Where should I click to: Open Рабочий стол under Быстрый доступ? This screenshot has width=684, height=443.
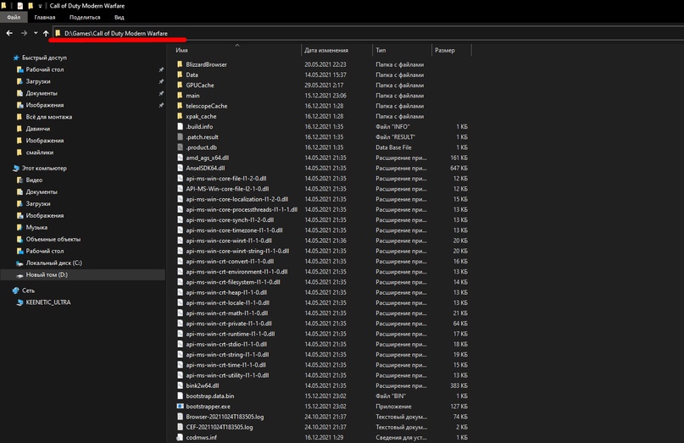point(44,69)
